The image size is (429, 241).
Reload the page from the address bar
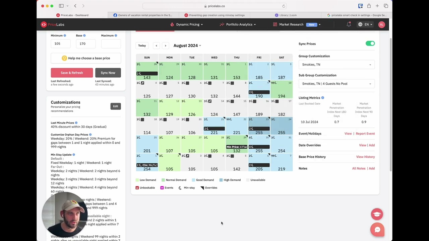(x=284, y=6)
